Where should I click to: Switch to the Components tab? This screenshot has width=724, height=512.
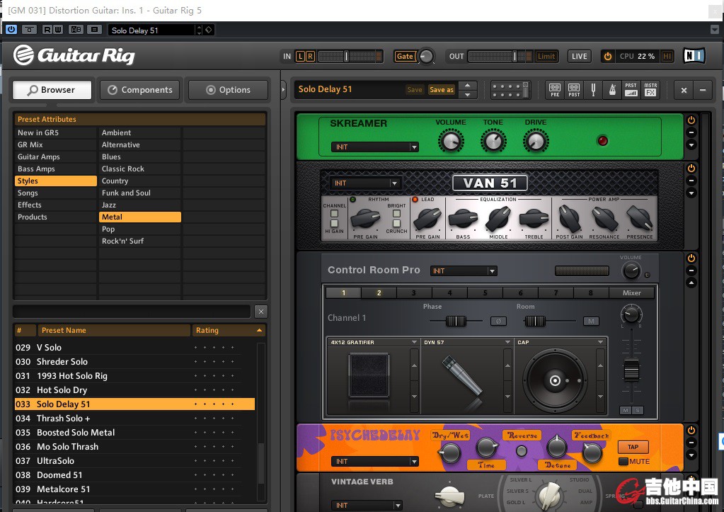click(140, 90)
